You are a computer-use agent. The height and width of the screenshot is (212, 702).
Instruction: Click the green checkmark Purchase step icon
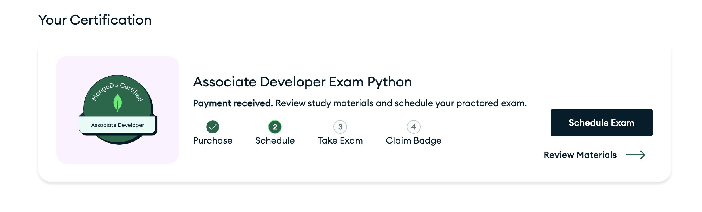[213, 127]
